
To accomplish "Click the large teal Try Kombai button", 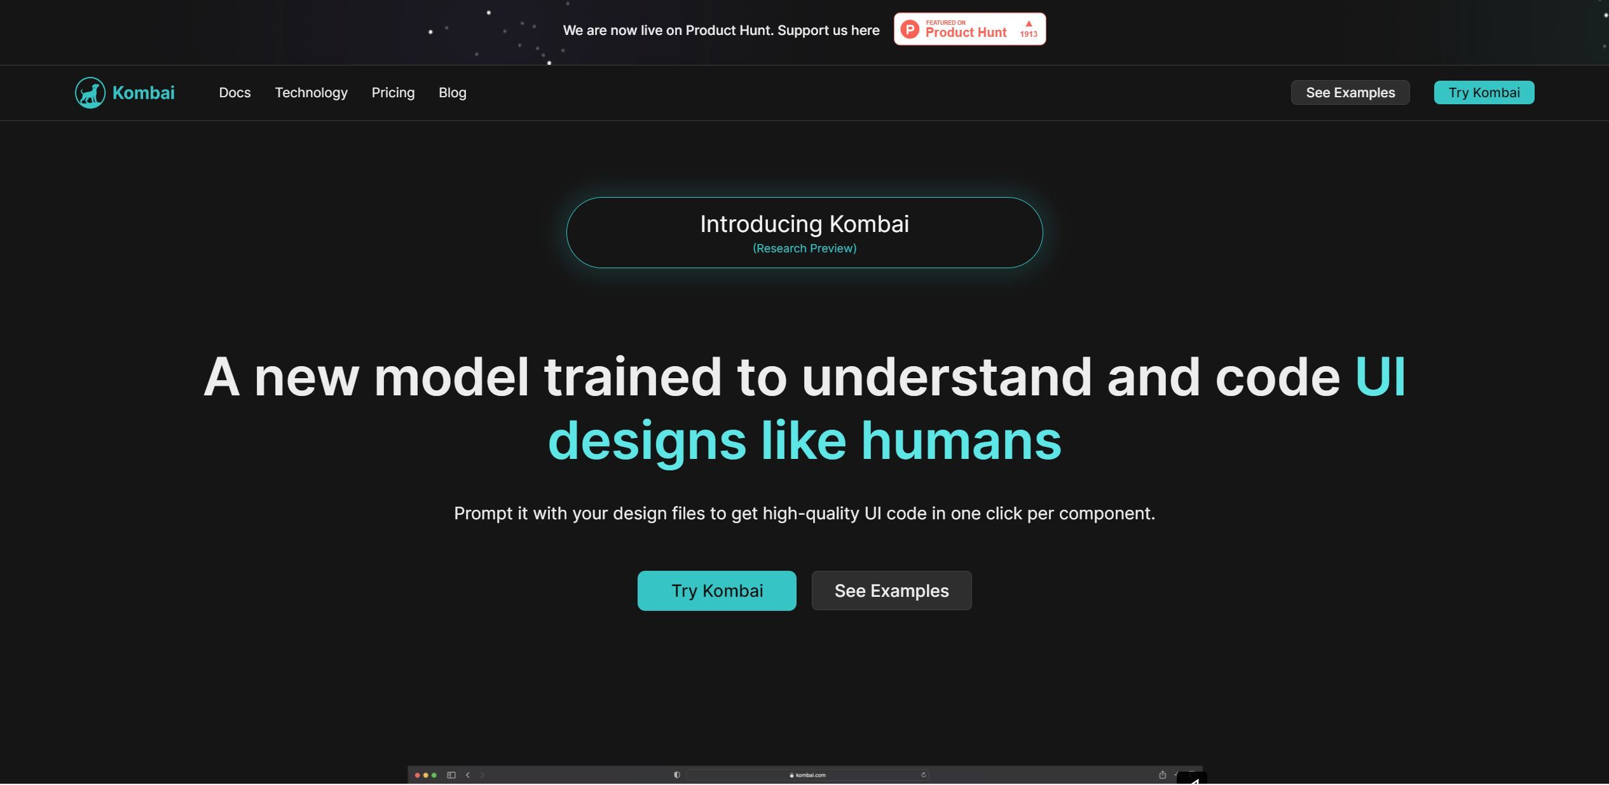I will pos(716,590).
